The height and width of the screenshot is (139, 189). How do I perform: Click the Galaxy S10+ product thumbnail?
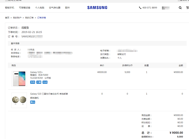19,78
